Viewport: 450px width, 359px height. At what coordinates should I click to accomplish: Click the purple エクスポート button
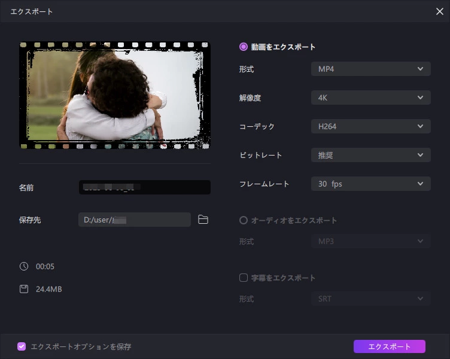[390, 346]
